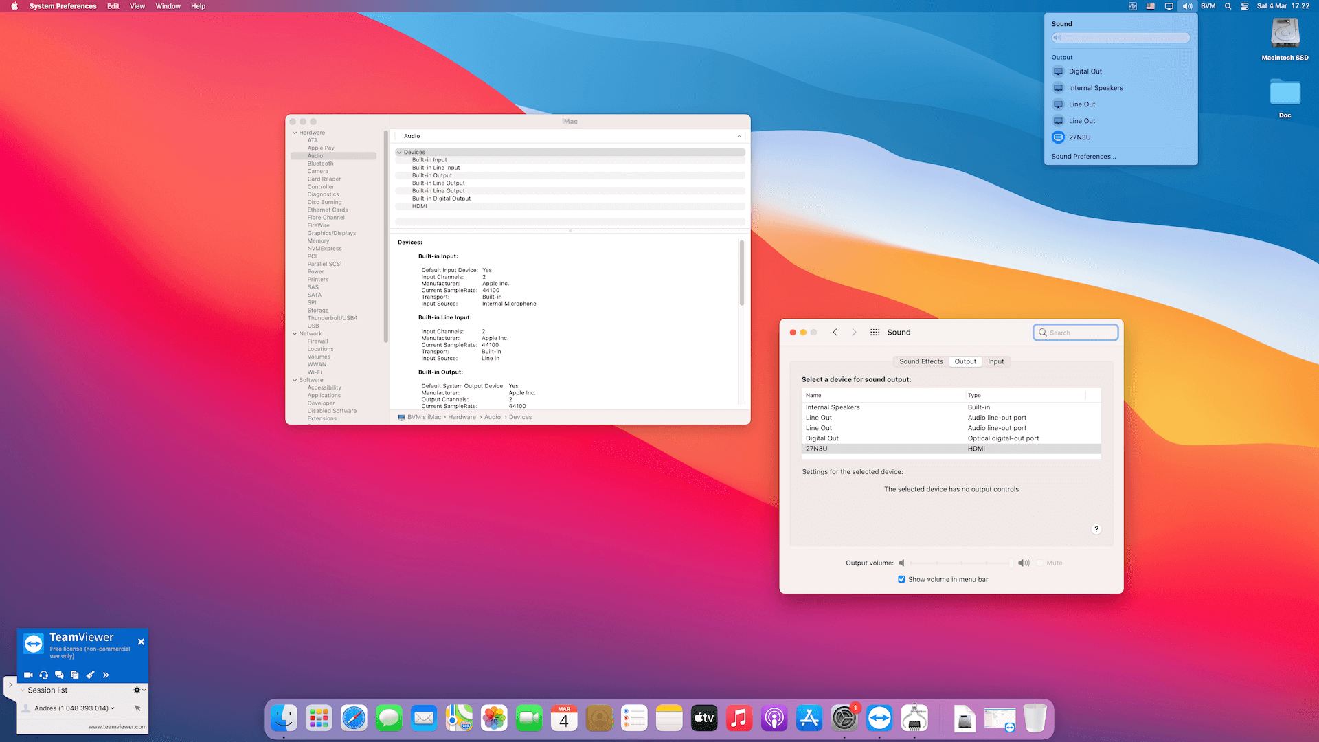Show more TeamViewer tools via double-arrow

tap(106, 675)
